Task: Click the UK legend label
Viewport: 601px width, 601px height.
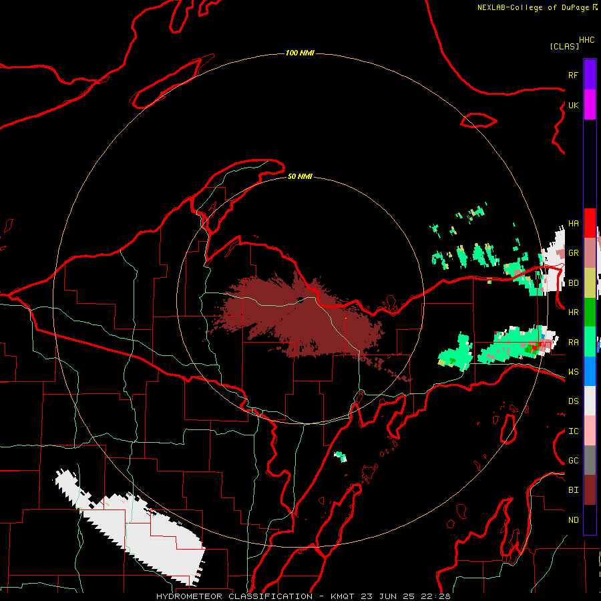Action: point(573,105)
